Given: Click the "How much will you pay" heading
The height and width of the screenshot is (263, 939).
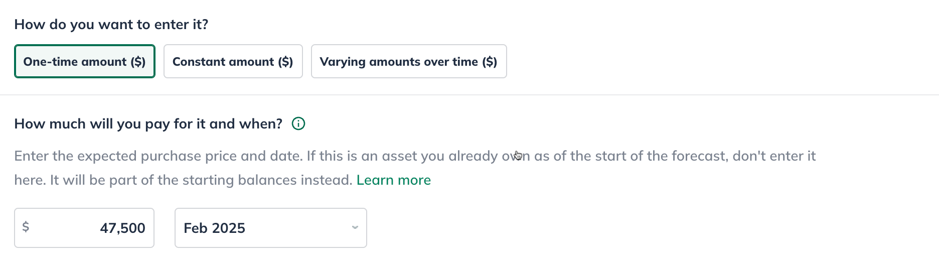Looking at the screenshot, I should (x=148, y=124).
